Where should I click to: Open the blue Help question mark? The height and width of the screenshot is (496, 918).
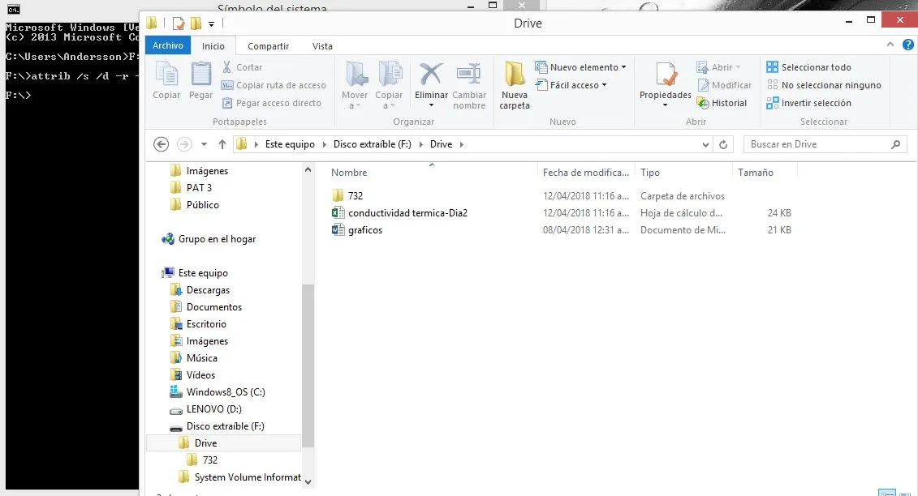coord(908,45)
